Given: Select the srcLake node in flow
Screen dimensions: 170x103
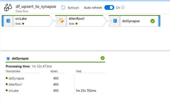Looking at the screenshot, I should coord(27,21).
